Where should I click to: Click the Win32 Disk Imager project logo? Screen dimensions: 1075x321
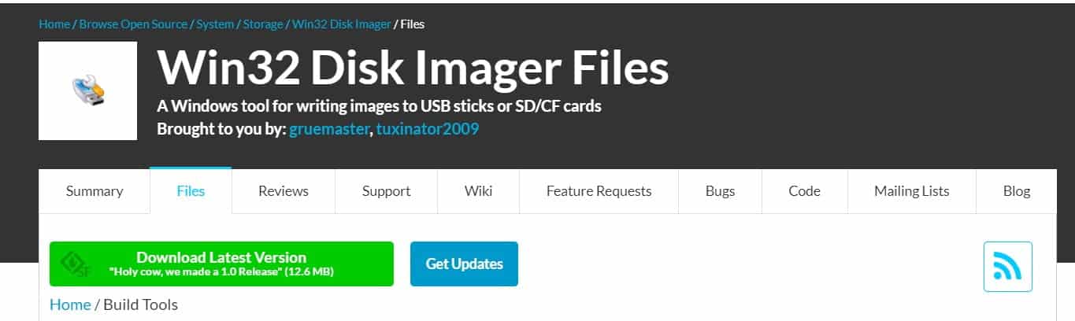88,91
